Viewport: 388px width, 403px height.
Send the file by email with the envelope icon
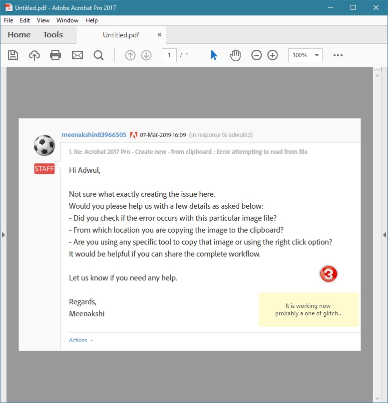tap(77, 55)
